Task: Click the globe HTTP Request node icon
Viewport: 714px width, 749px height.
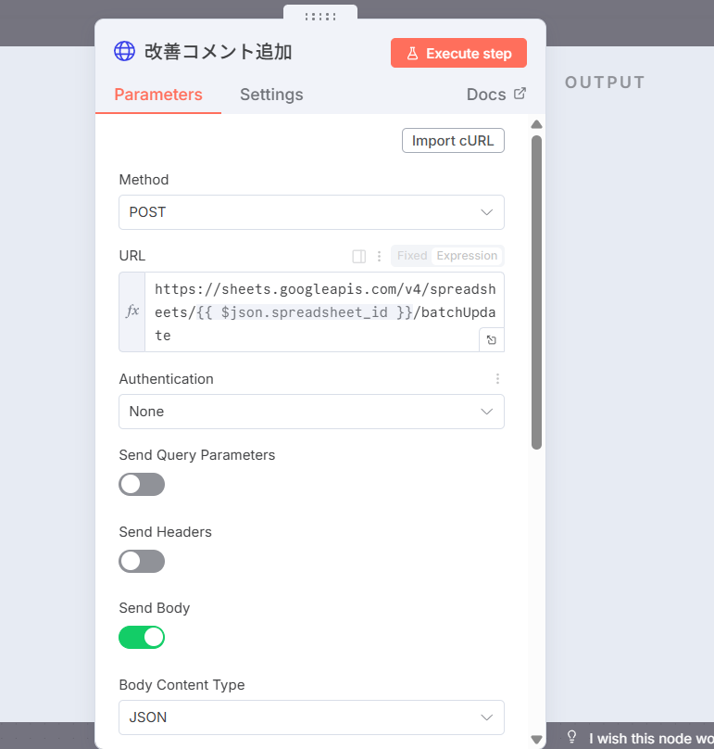Action: tap(124, 51)
